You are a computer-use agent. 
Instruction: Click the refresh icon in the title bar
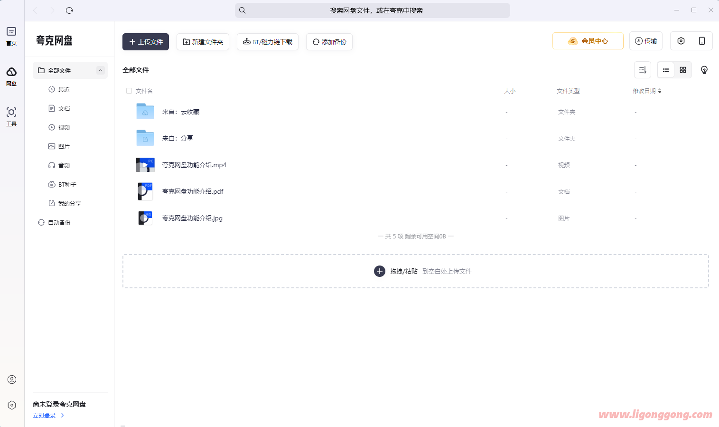click(x=69, y=10)
